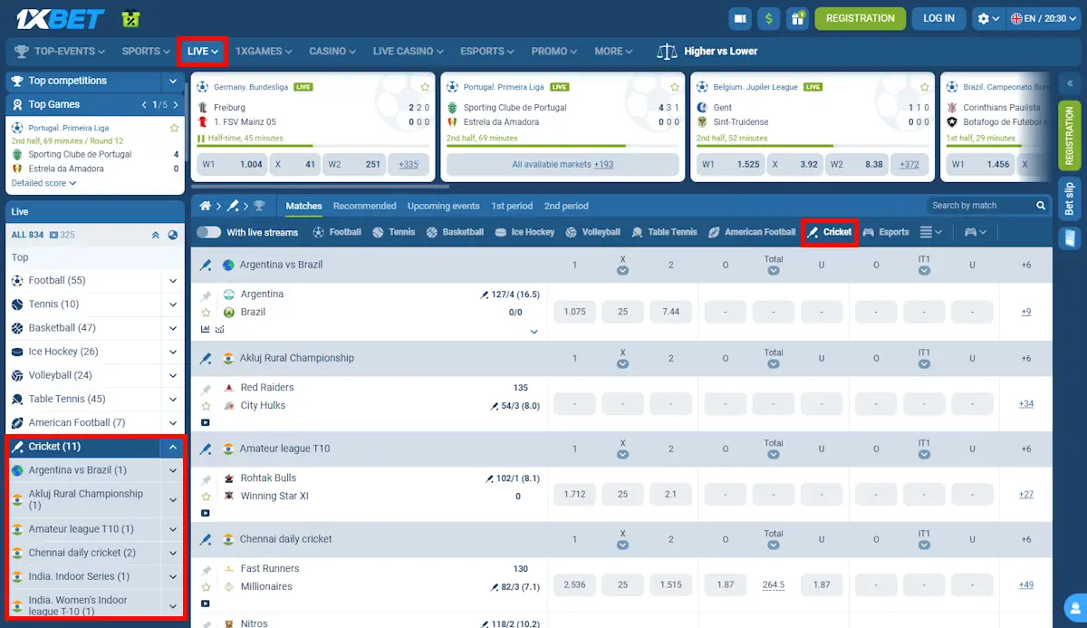The image size is (1087, 628).
Task: Select the Esports filter icon
Action: coord(870,232)
